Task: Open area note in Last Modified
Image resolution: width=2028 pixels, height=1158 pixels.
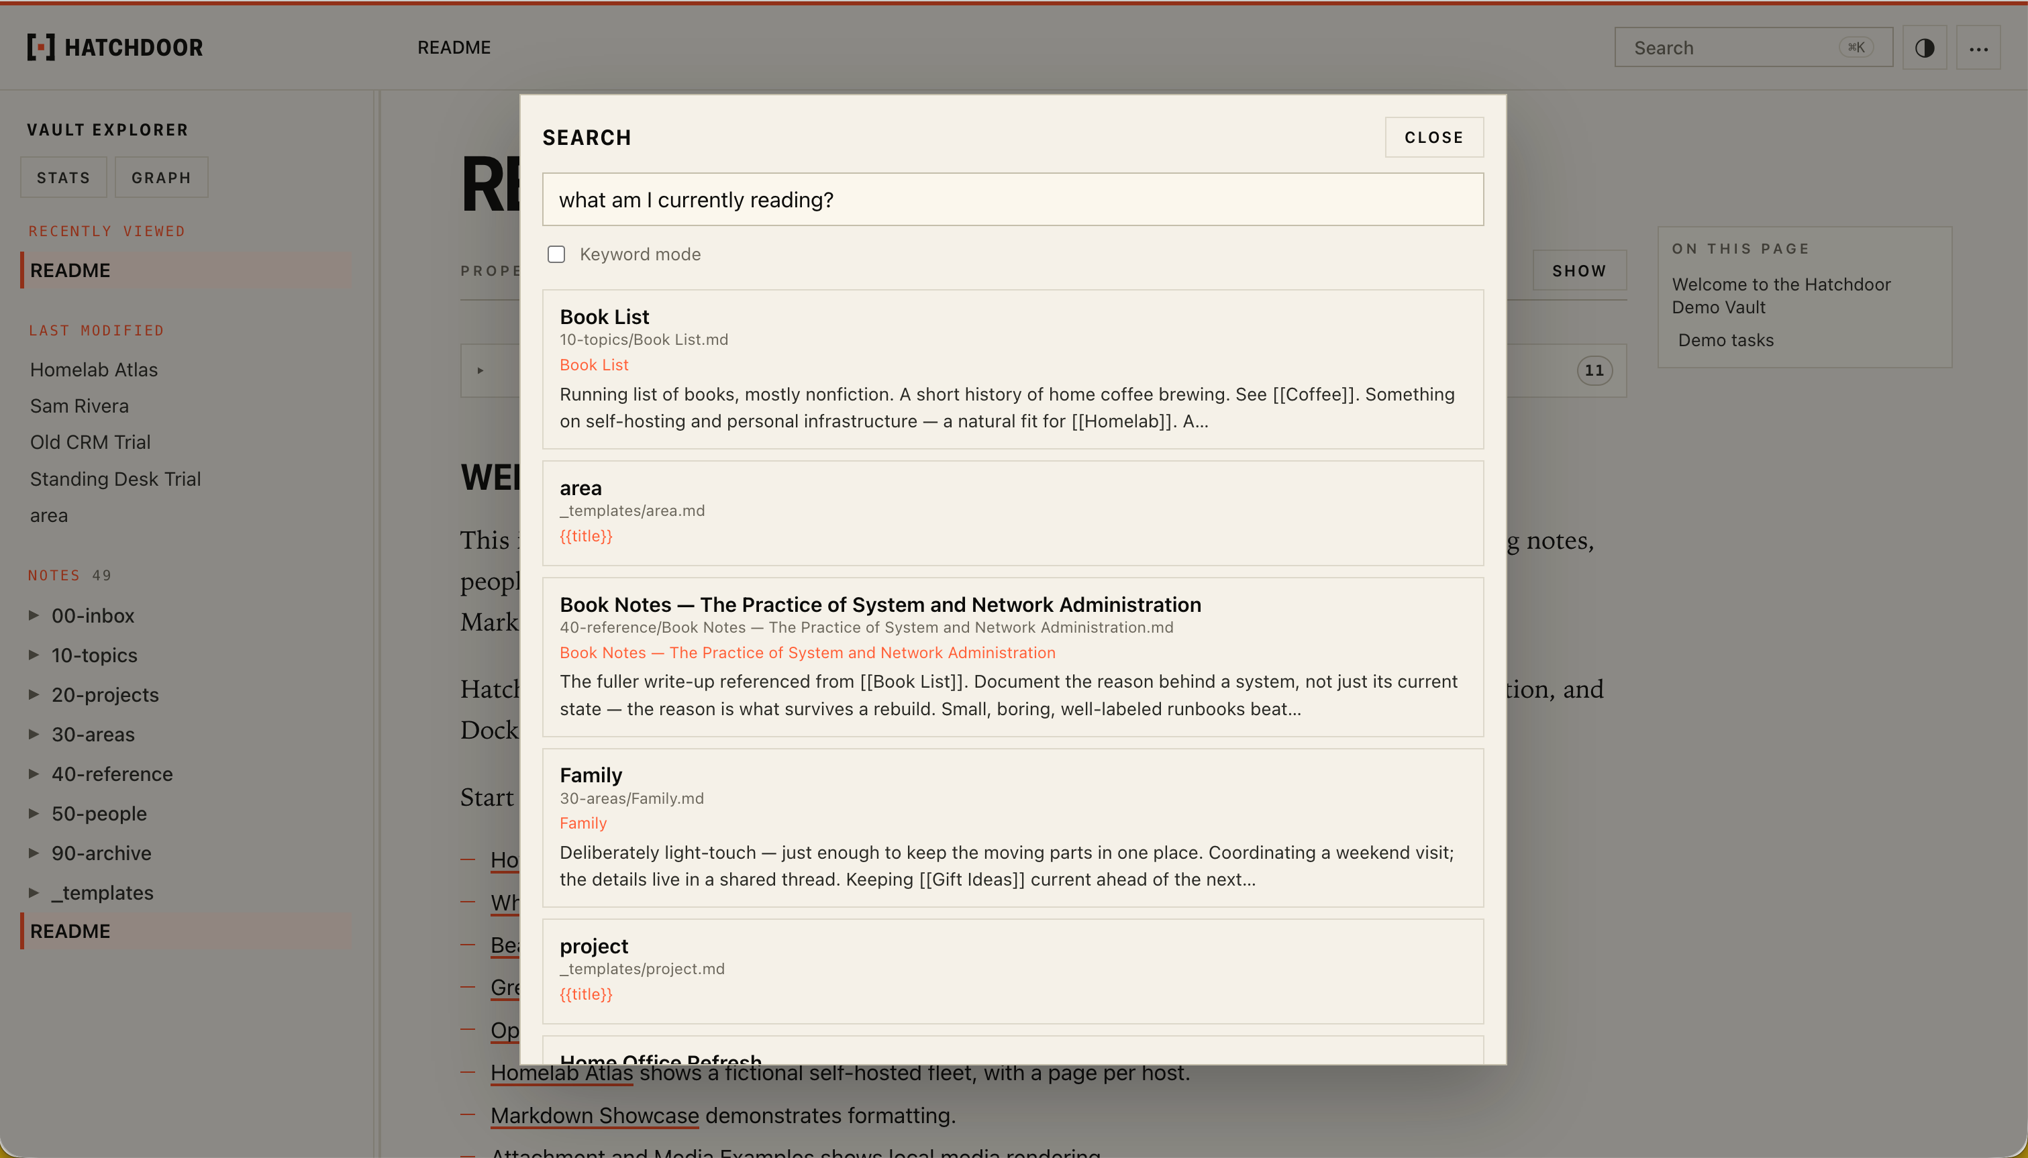Action: pyautogui.click(x=49, y=515)
